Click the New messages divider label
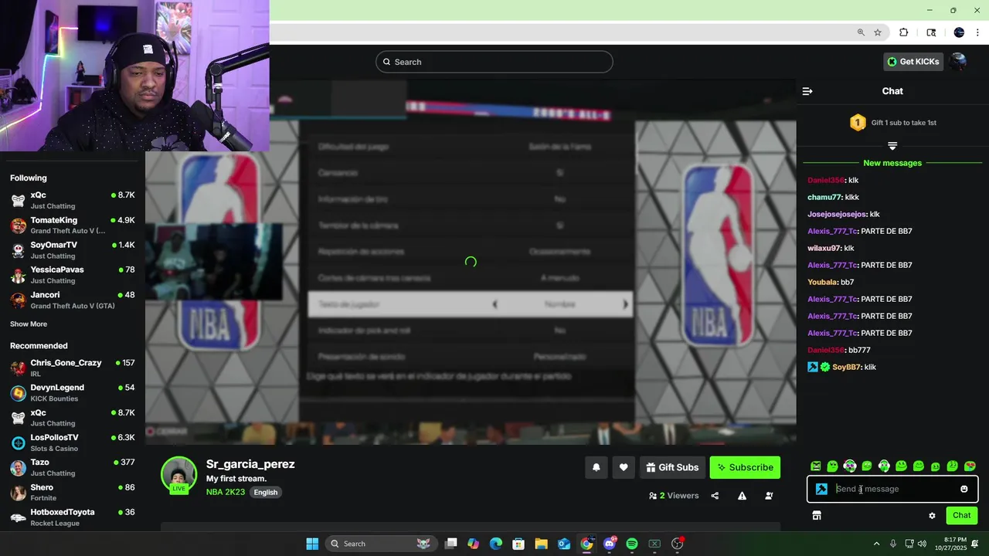The image size is (989, 556). click(x=892, y=163)
